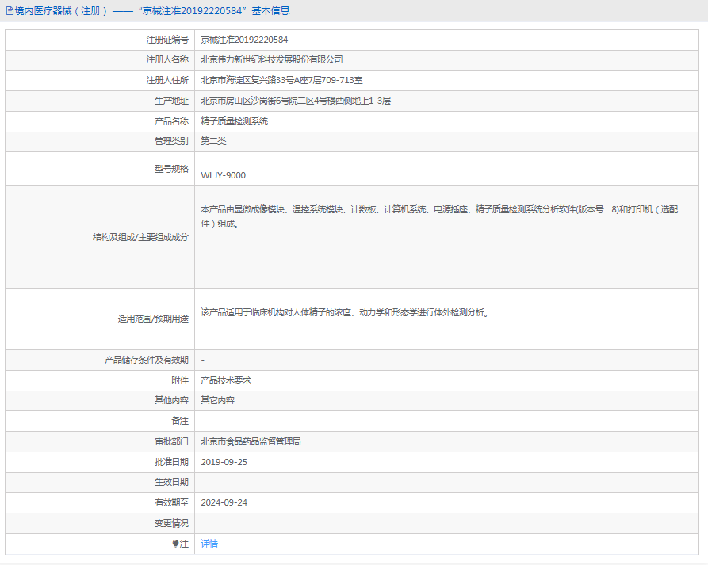Screen dimensions: 708x565
Task: Click the 产品技术要求 attachment text
Action: coord(226,380)
